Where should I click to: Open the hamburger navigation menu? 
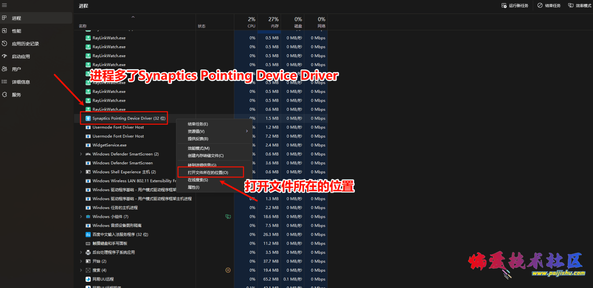click(x=4, y=5)
